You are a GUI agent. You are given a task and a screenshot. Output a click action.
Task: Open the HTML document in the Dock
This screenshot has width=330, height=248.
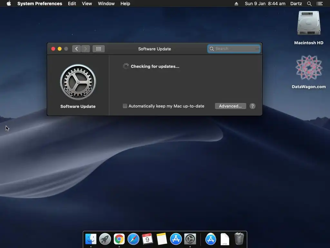(225, 239)
